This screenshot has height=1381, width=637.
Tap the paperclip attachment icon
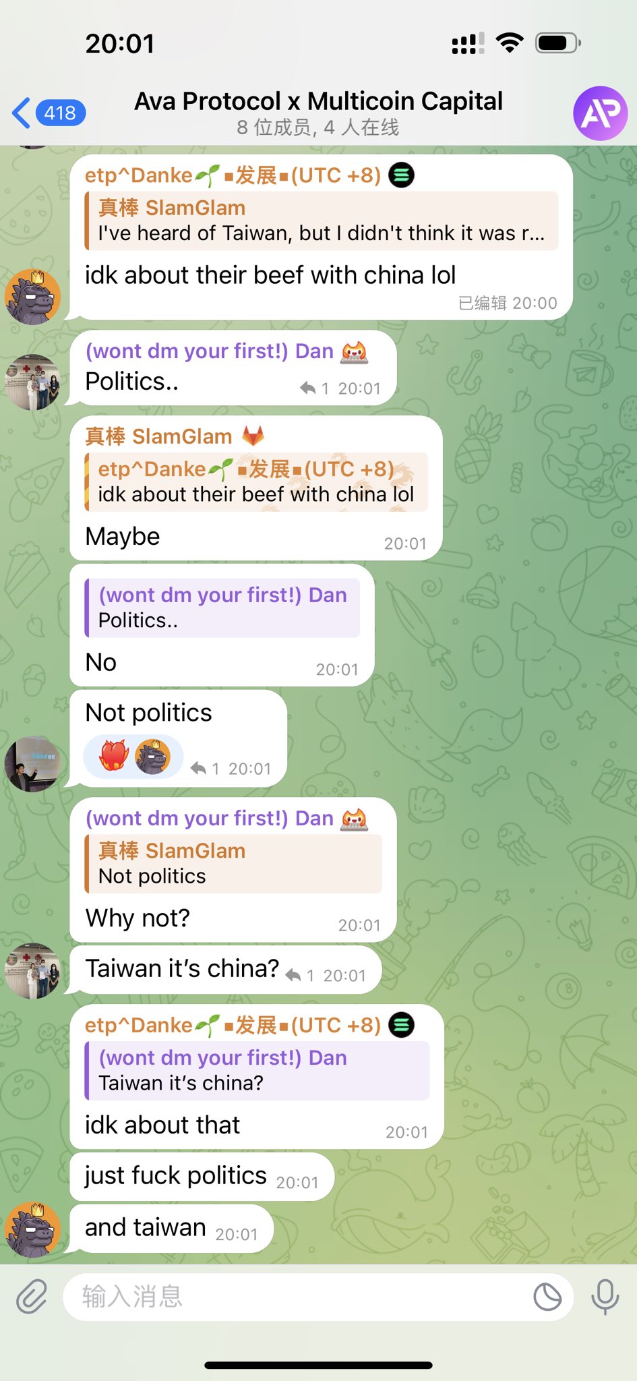[x=32, y=1297]
